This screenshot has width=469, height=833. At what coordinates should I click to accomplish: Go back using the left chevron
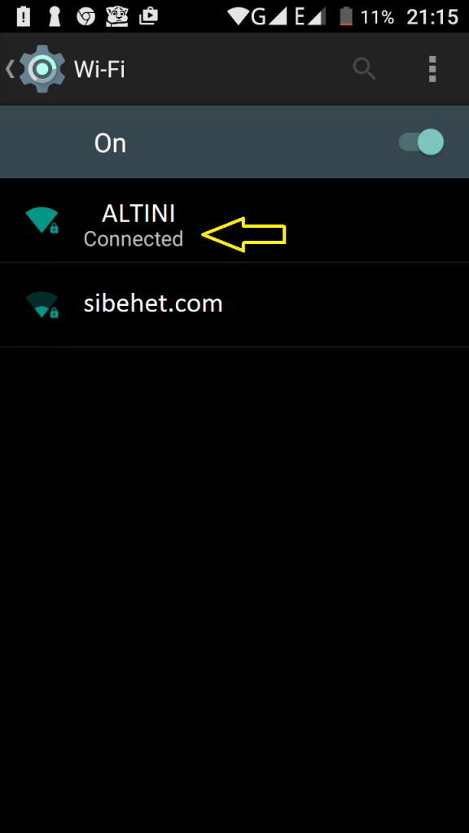[10, 69]
